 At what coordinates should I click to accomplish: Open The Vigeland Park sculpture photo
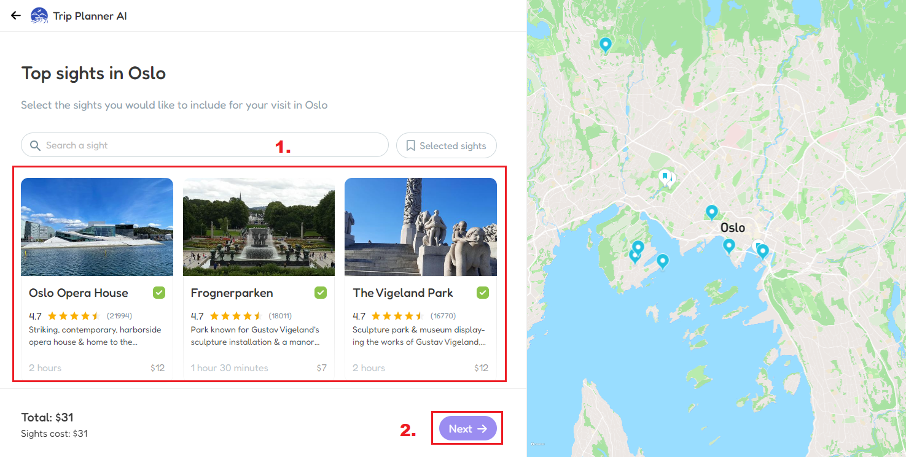pos(421,227)
